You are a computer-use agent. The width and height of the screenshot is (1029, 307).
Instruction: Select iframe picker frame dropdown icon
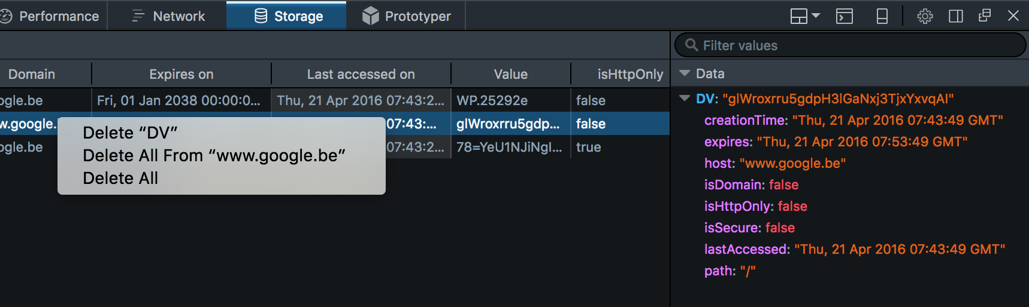[804, 16]
